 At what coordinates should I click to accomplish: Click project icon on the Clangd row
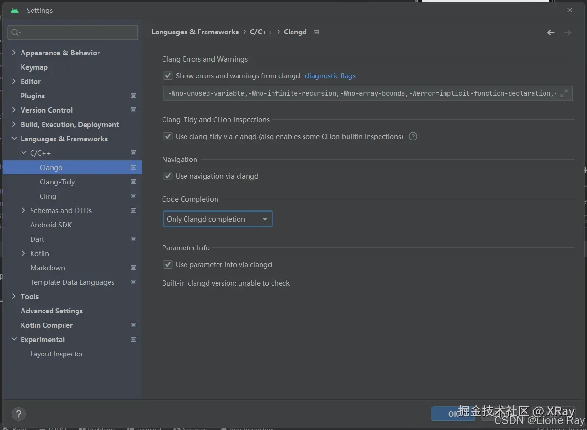pos(133,167)
